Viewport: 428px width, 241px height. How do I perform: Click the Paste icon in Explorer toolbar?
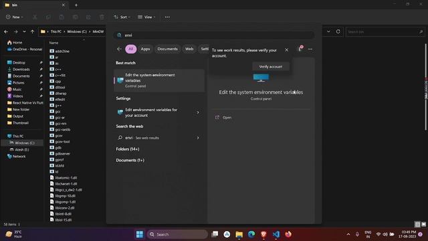[x=62, y=17]
